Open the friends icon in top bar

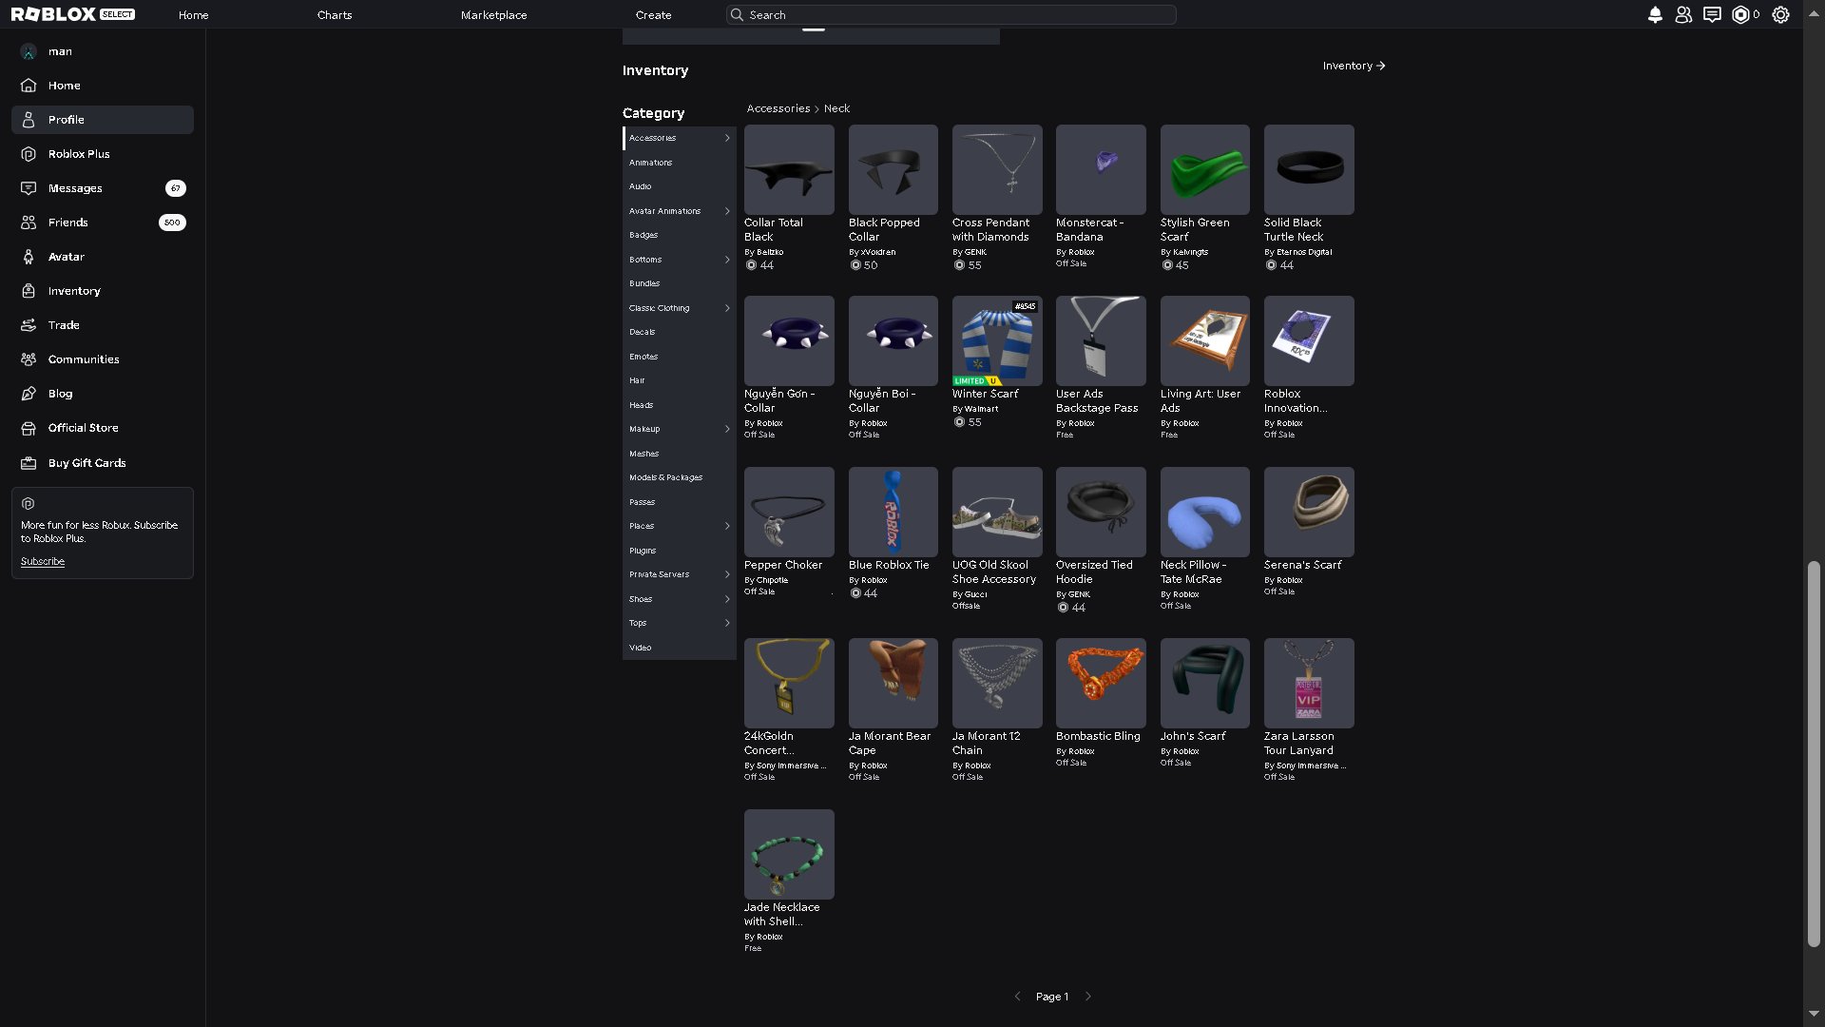[1683, 15]
